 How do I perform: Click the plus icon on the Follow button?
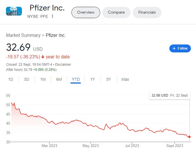[174, 48]
